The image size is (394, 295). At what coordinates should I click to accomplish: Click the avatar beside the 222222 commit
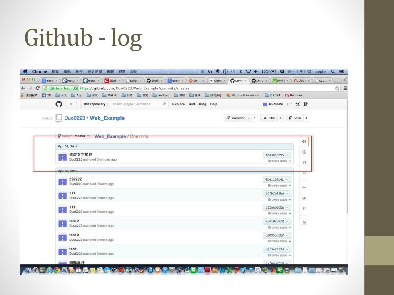click(x=62, y=182)
